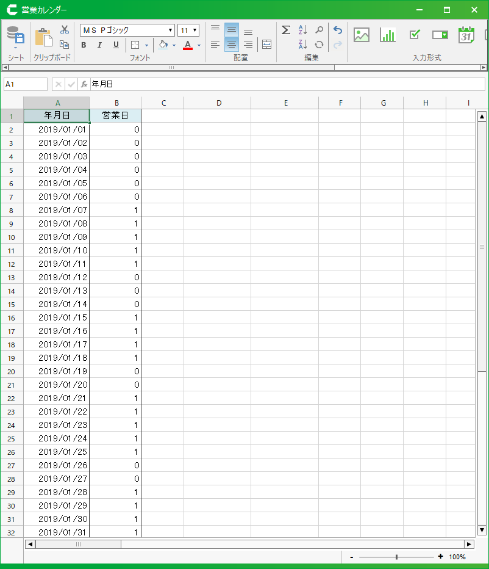Toggle bold formatting
Image resolution: width=489 pixels, height=569 pixels.
[84, 45]
